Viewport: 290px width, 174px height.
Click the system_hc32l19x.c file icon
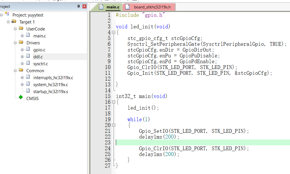(x=28, y=84)
